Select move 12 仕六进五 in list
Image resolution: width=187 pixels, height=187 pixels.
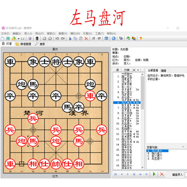(x=127, y=134)
